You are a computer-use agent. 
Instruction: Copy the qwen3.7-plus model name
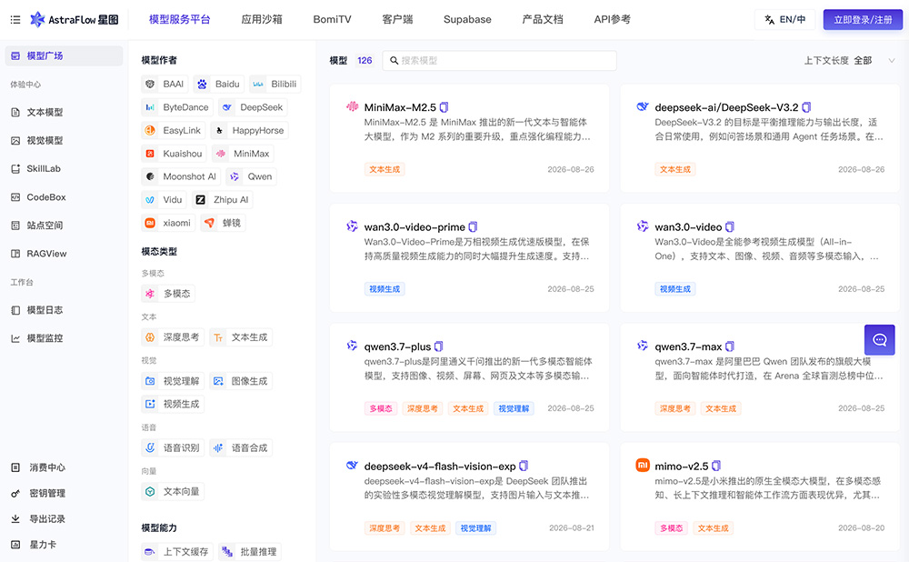pyautogui.click(x=439, y=346)
